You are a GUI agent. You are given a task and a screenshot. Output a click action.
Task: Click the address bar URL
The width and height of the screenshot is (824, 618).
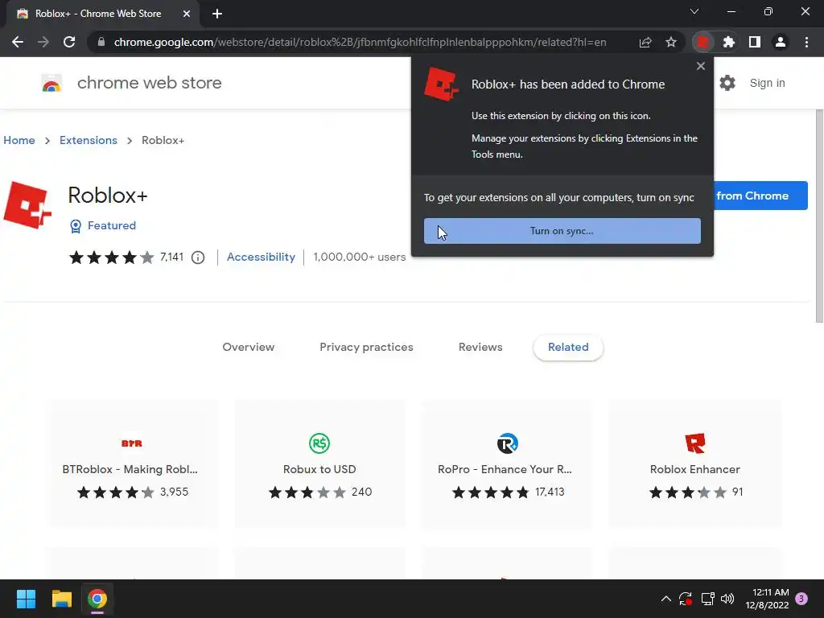(x=360, y=42)
